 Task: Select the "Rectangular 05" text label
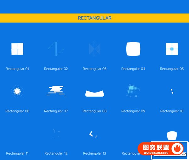tap(172, 69)
